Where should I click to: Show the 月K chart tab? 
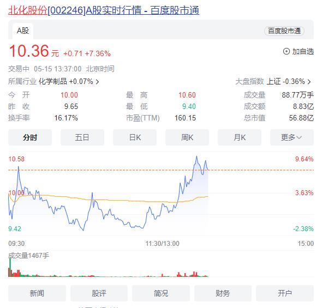pyautogui.click(x=240, y=137)
